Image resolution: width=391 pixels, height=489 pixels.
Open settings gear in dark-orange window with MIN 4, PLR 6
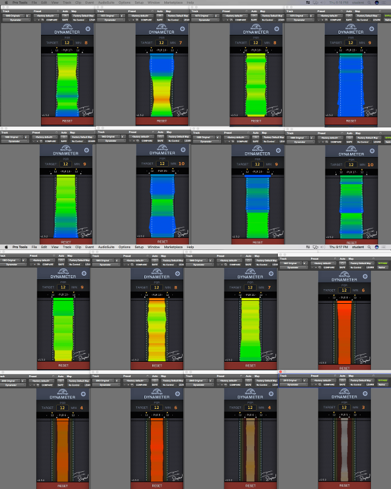(84, 394)
